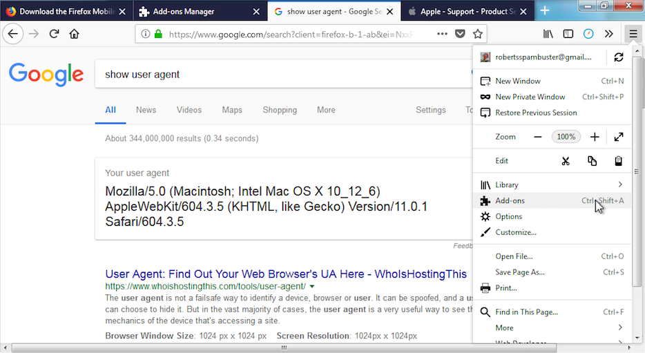645x353 pixels.
Task: Click the Google search box
Action: (x=284, y=74)
